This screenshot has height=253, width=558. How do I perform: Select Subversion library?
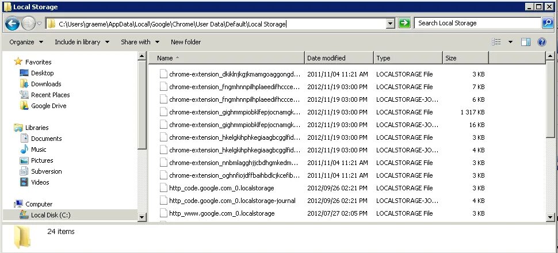pyautogui.click(x=46, y=171)
